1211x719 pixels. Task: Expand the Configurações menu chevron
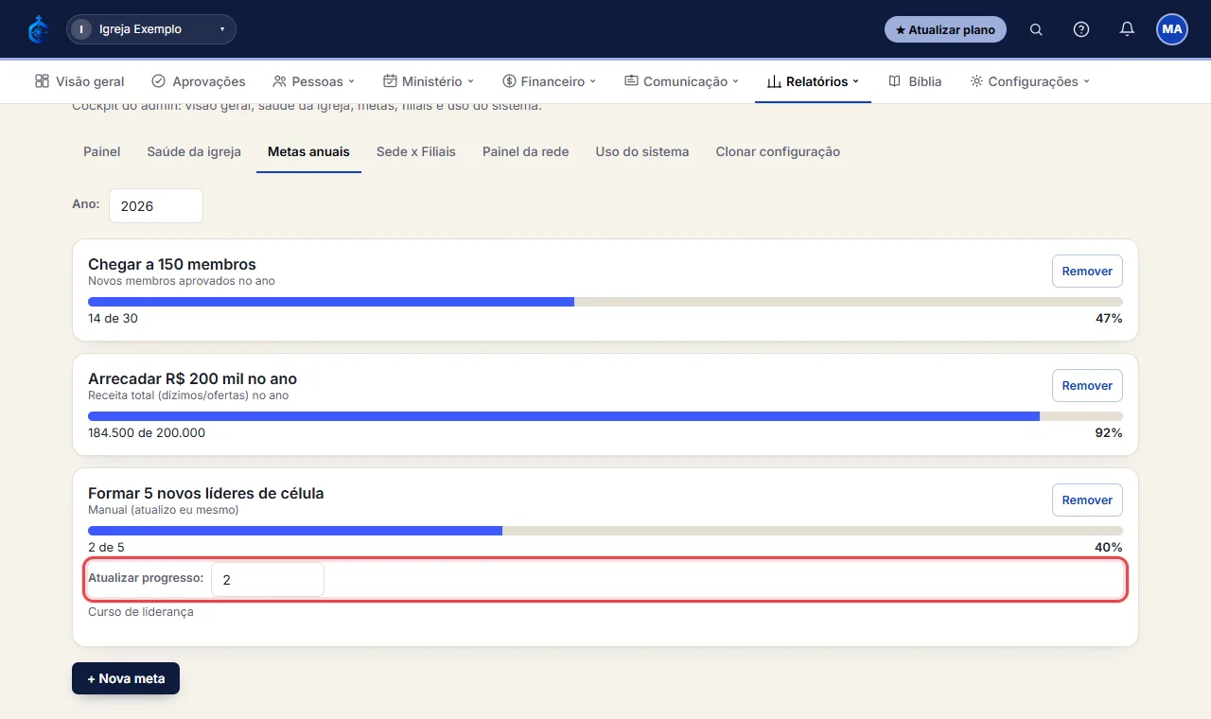(x=1087, y=81)
